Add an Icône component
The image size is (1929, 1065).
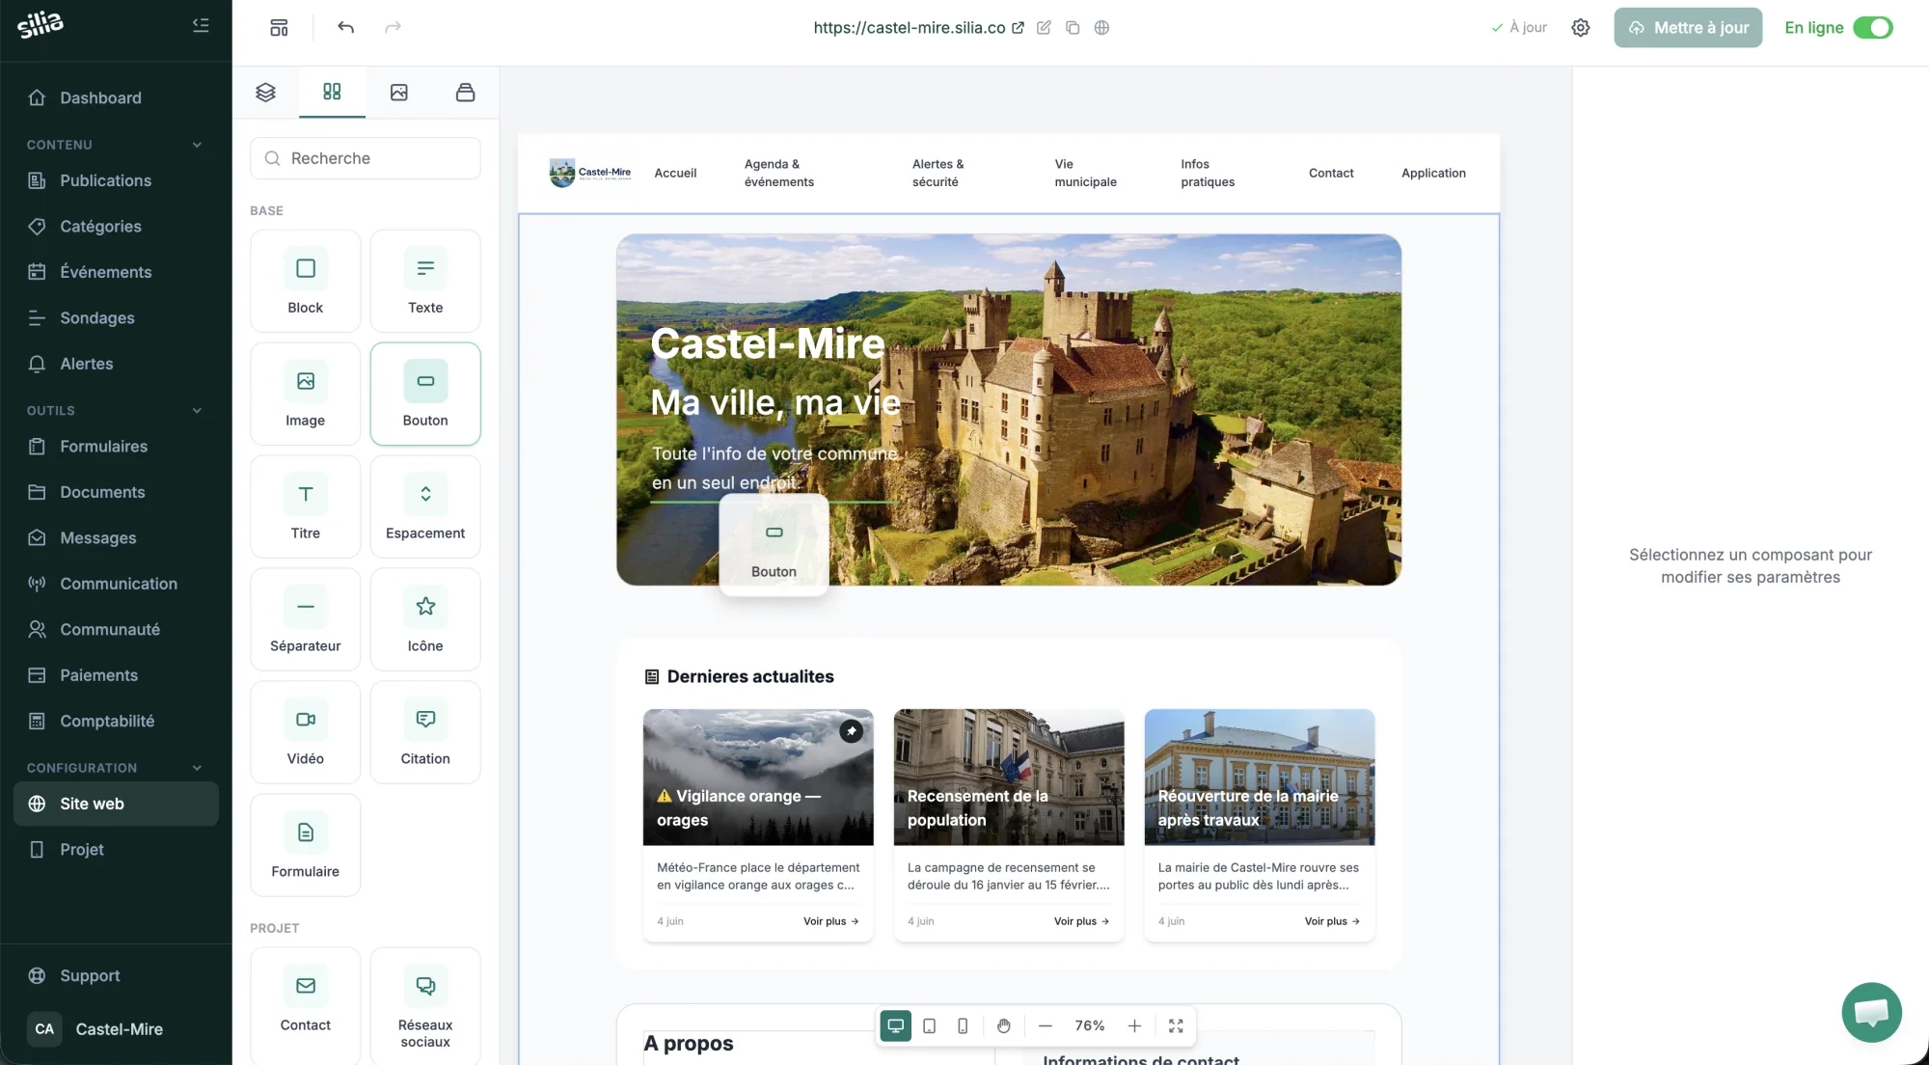tap(425, 619)
